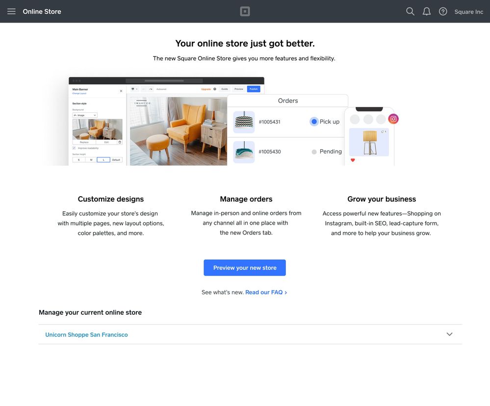
Task: Click the red heart icon under lamp
Action: pos(353,160)
